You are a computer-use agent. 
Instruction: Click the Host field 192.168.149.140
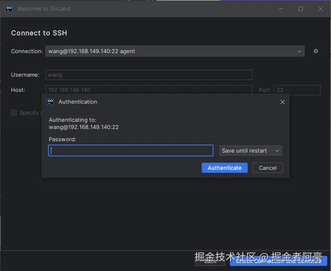149,89
